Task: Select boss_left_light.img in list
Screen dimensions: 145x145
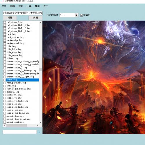Action: click(x=17, y=107)
